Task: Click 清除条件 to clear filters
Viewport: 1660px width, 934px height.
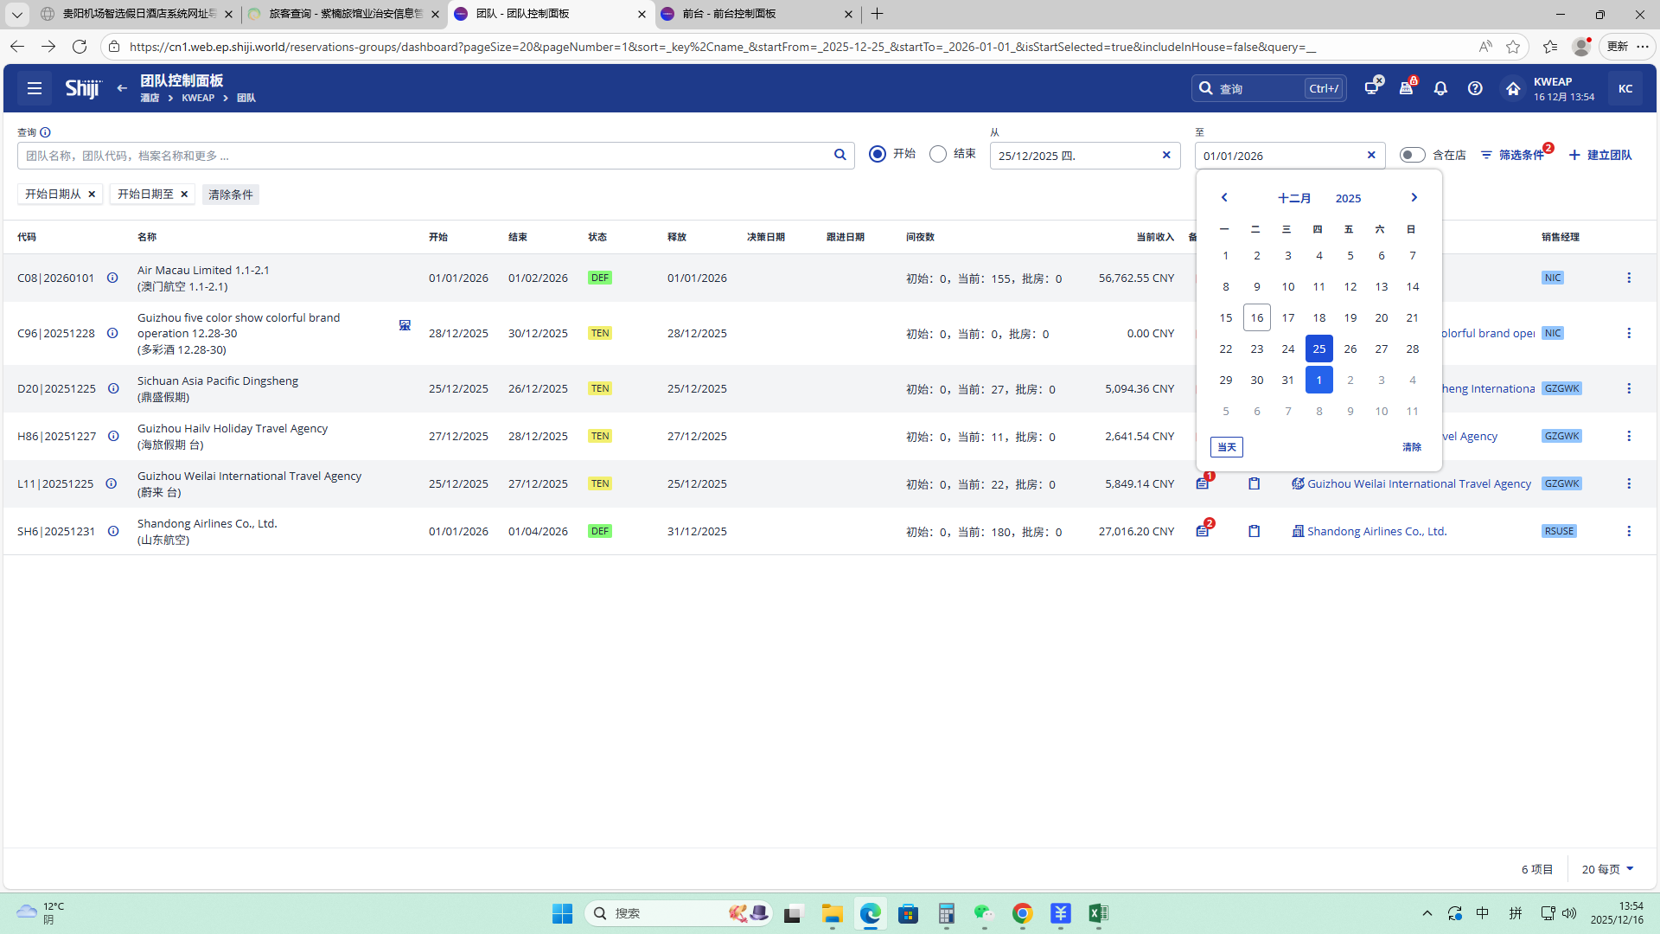Action: (230, 195)
